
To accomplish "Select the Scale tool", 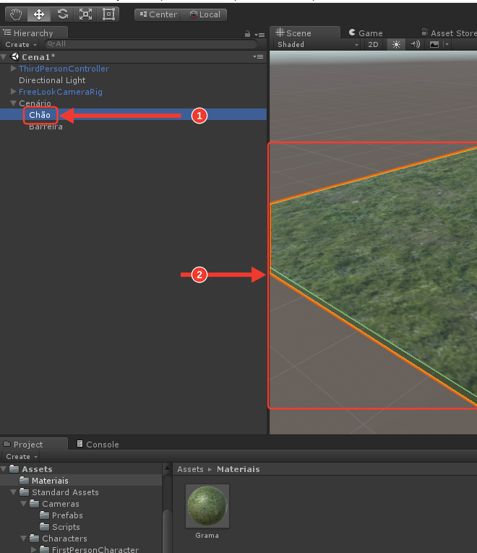I will pos(85,14).
